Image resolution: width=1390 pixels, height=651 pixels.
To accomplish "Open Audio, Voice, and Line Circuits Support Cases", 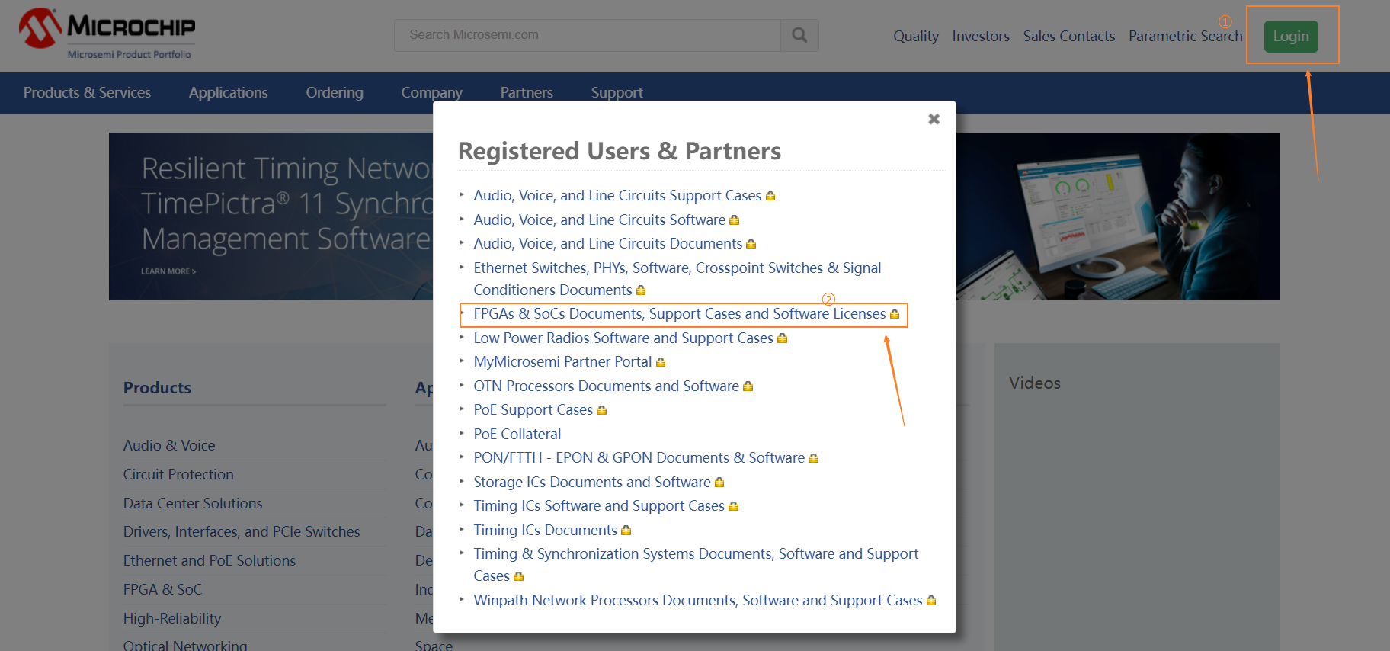I will (617, 196).
